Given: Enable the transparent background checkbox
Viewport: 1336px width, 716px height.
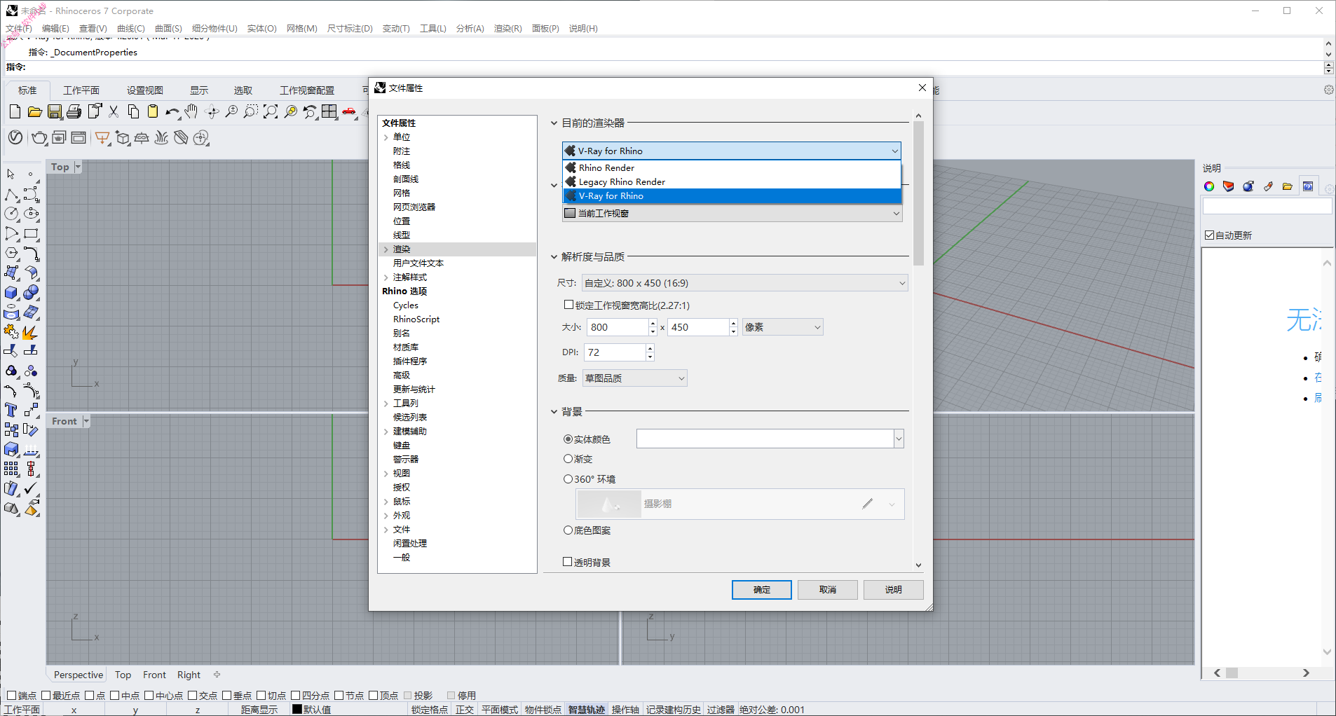Looking at the screenshot, I should pos(568,562).
